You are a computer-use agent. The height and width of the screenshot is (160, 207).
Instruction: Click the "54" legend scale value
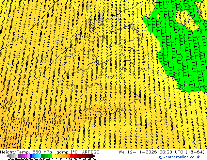(94, 159)
